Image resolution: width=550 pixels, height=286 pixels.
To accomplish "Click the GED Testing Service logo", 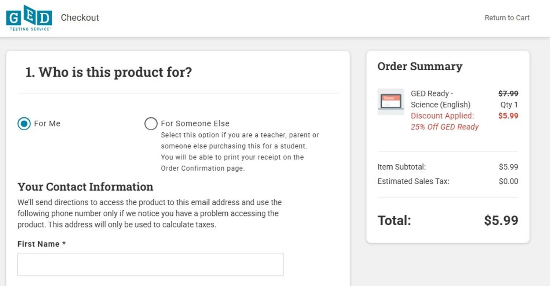I will pyautogui.click(x=29, y=18).
